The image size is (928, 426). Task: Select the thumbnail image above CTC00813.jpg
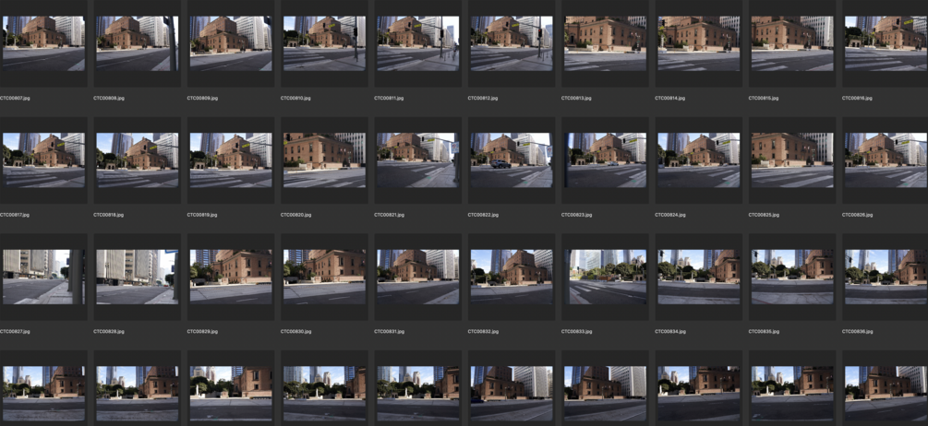tap(605, 43)
